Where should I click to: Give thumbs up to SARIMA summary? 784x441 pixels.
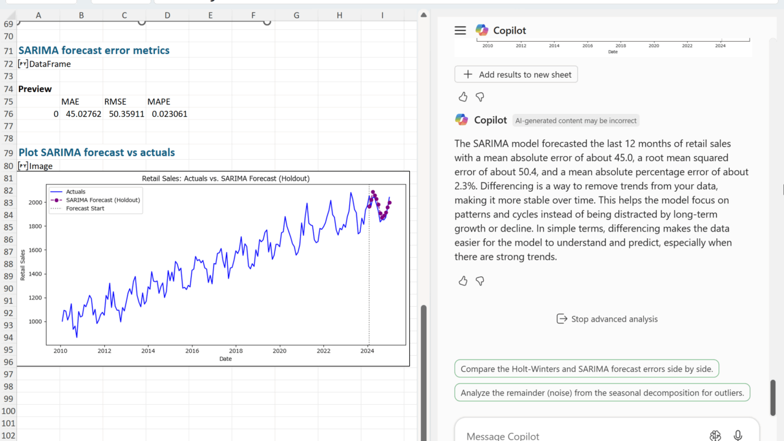[463, 281]
